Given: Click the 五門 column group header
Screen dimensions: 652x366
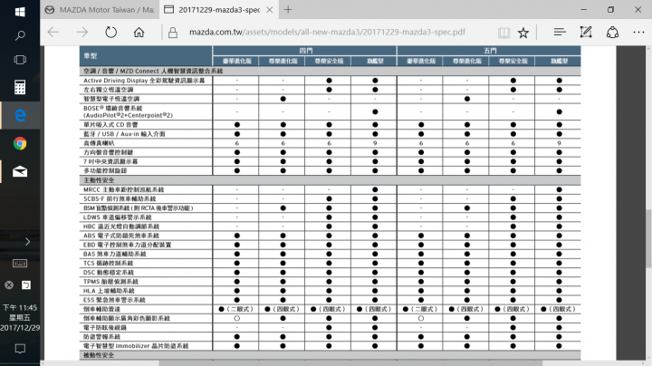Looking at the screenshot, I should pyautogui.click(x=489, y=51).
